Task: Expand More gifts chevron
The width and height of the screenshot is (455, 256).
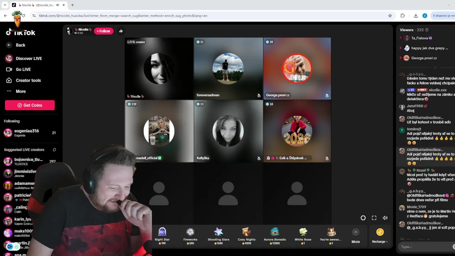Action: click(x=355, y=232)
